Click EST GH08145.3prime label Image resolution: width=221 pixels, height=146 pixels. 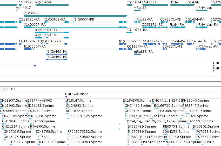point(138,111)
